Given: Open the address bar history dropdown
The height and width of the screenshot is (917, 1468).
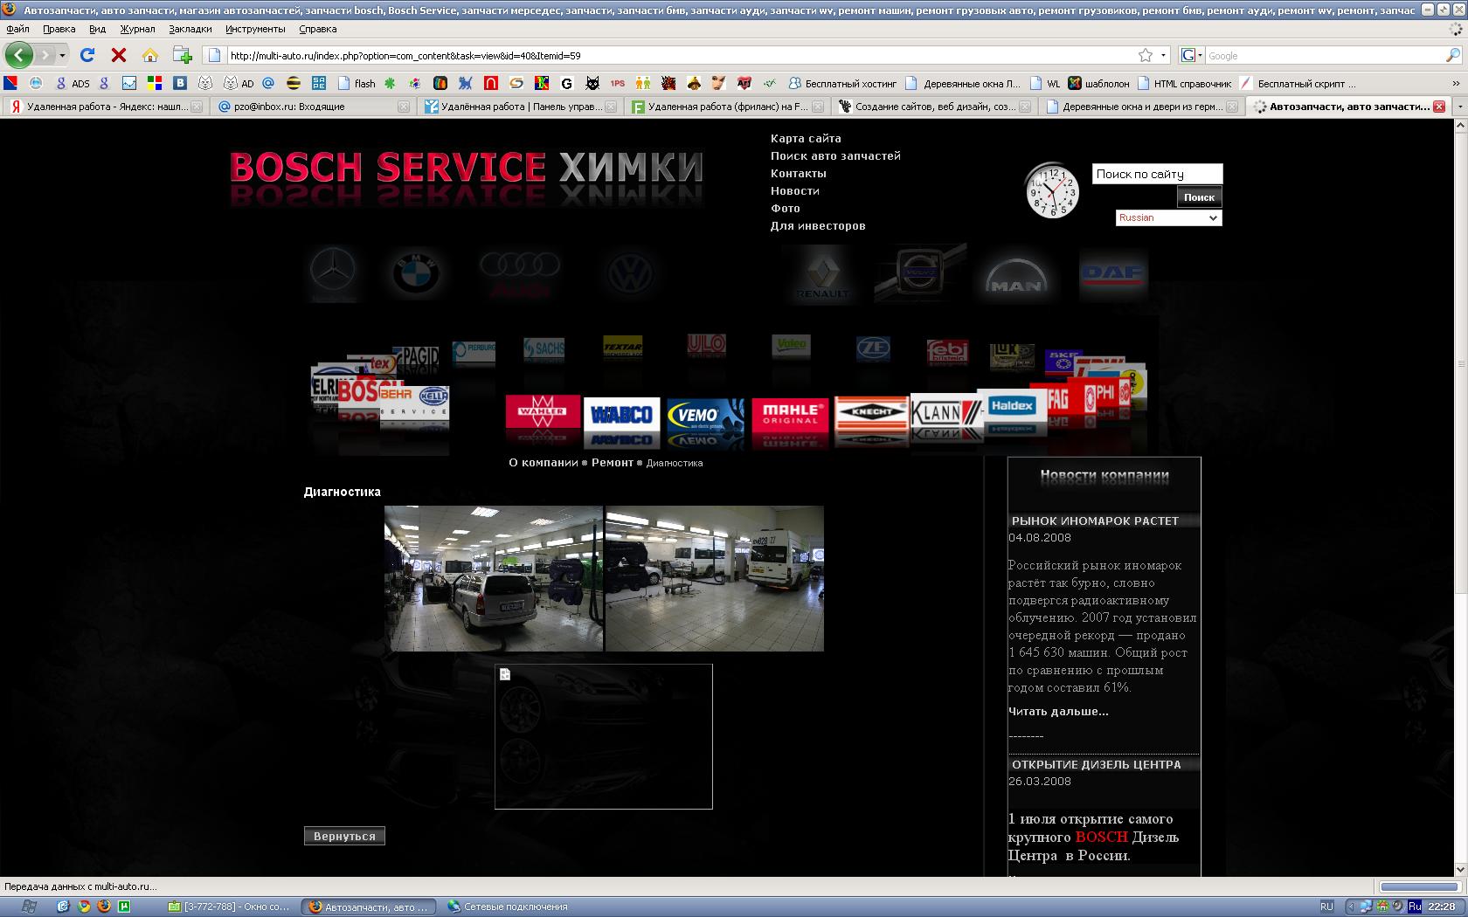Looking at the screenshot, I should point(1163,55).
